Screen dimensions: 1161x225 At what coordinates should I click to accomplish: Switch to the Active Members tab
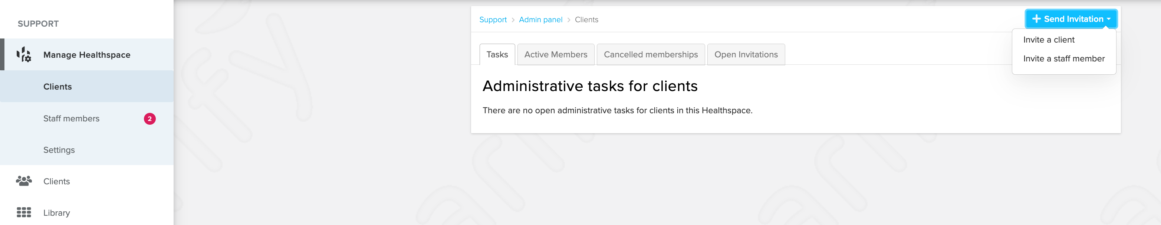[x=556, y=54]
